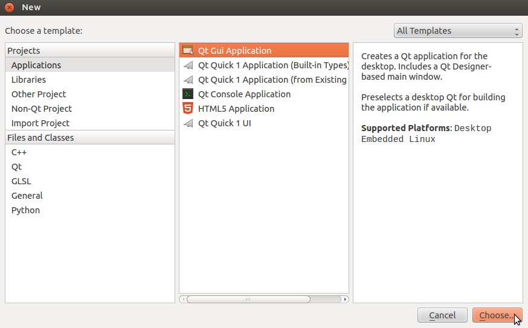The image size is (528, 328).
Task: Select the General files category
Action: [x=90, y=196]
